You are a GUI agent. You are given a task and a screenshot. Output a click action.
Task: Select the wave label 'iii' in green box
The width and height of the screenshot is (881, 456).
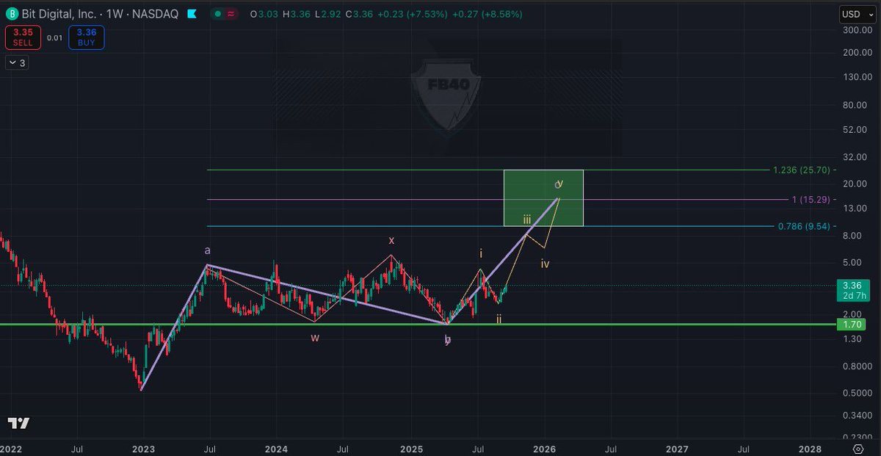[x=527, y=220]
